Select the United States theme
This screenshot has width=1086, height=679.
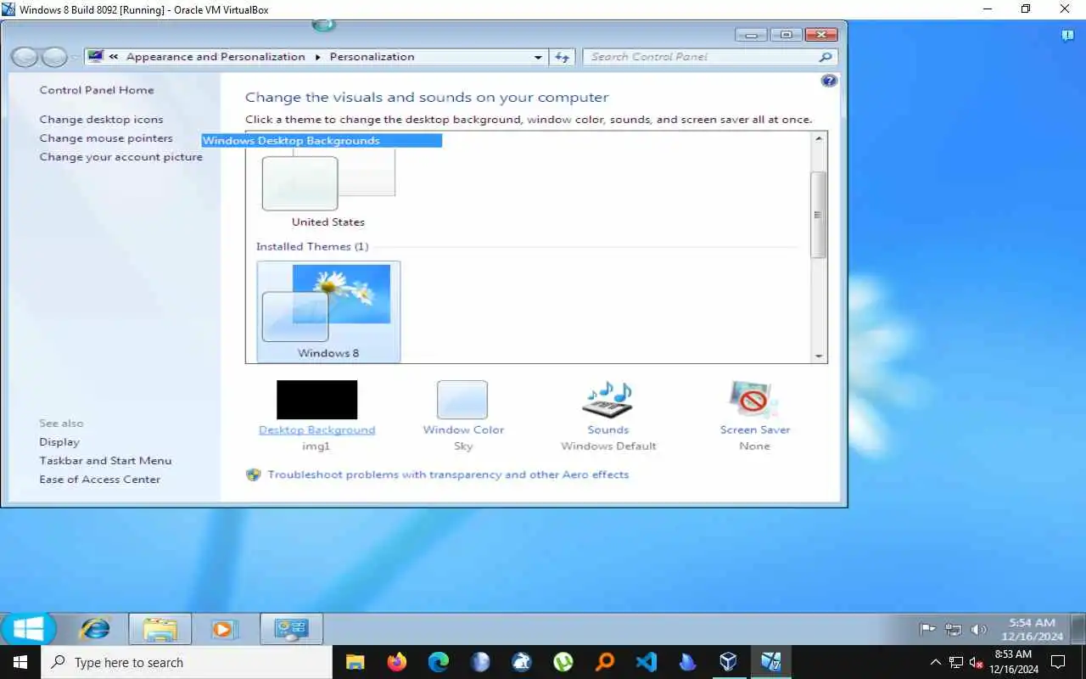[328, 190]
